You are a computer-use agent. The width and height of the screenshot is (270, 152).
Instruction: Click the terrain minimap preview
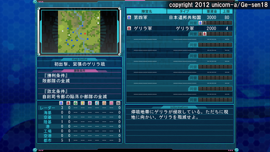point(79,32)
